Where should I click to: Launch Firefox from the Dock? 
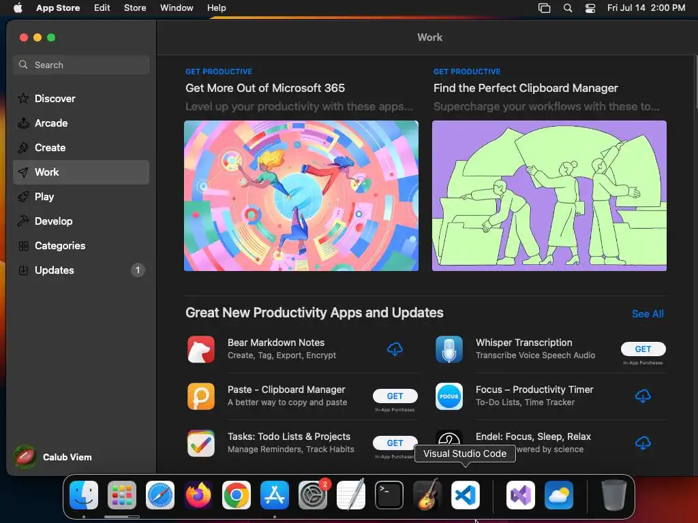point(198,495)
